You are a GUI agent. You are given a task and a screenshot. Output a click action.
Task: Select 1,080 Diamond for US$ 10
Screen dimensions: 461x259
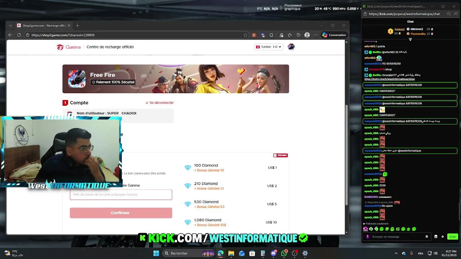coord(230,222)
